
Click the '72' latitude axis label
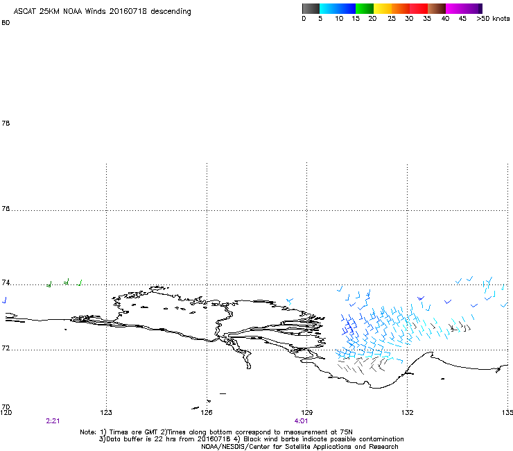click(6, 348)
